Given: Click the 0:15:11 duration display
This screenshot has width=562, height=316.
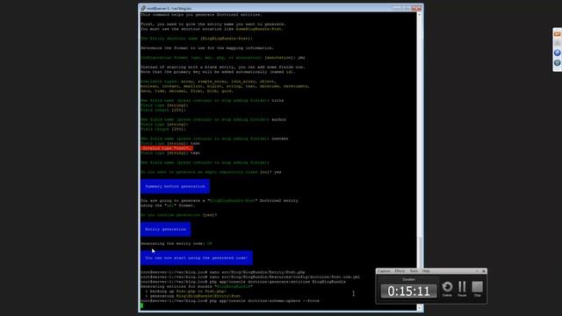Looking at the screenshot, I should (408, 291).
